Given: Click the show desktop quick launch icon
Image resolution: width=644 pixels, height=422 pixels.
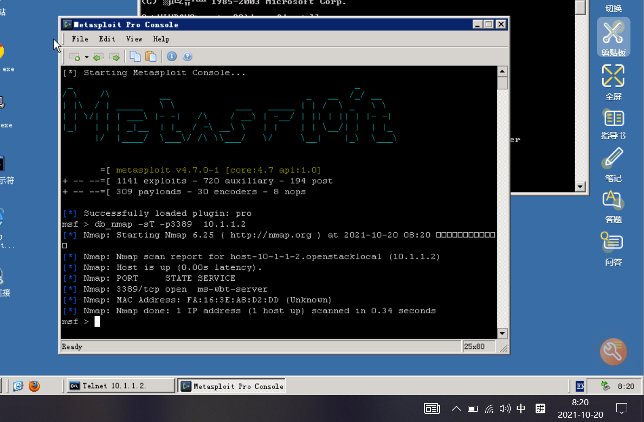Looking at the screenshot, I should [18, 386].
